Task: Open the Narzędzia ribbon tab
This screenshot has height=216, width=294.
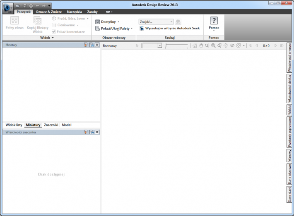Action: pos(74,12)
